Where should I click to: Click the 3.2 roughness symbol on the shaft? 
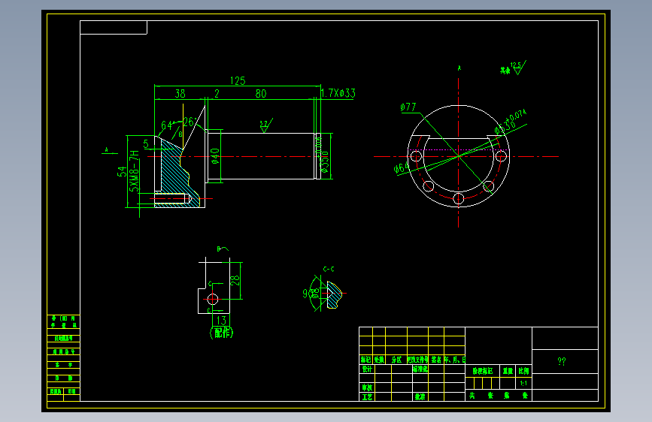click(265, 125)
